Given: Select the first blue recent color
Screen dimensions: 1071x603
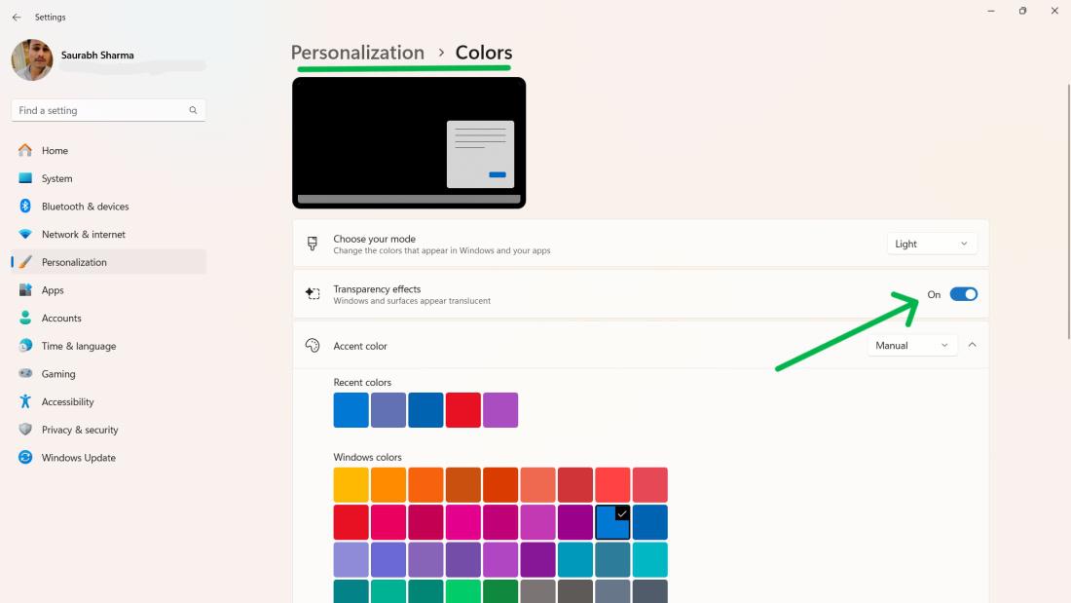Looking at the screenshot, I should coord(351,409).
